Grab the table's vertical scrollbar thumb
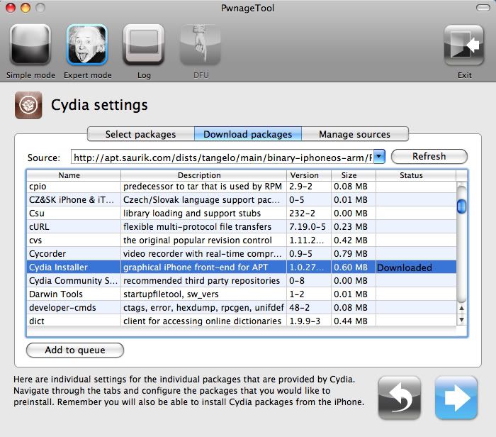This screenshot has width=496, height=437. 462,206
